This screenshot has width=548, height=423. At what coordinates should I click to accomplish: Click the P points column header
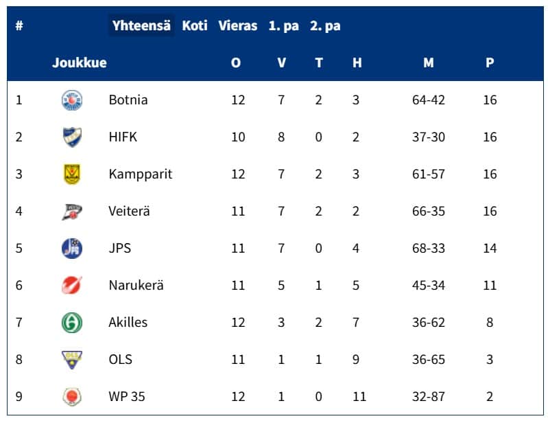coord(490,63)
